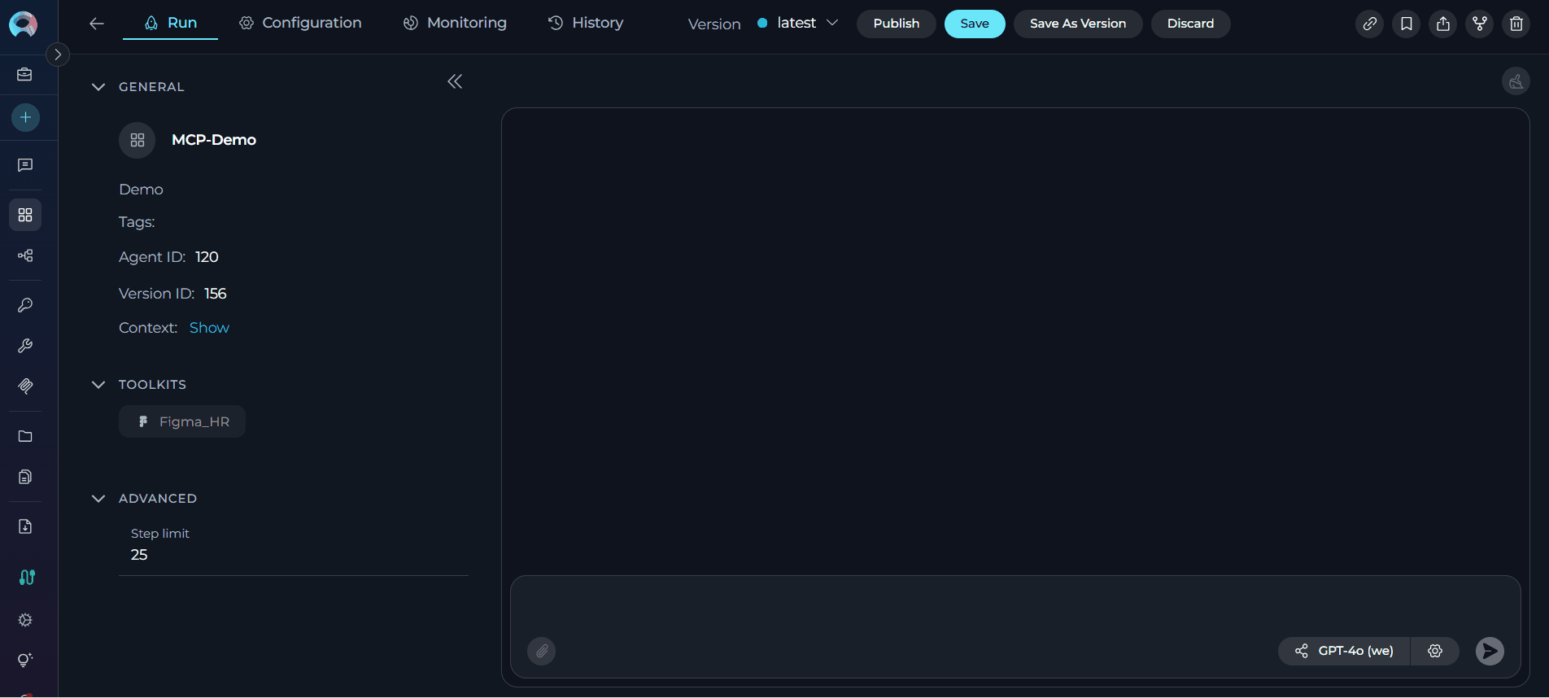This screenshot has height=698, width=1549.
Task: Collapse the ADVANCED section
Action: click(x=98, y=499)
